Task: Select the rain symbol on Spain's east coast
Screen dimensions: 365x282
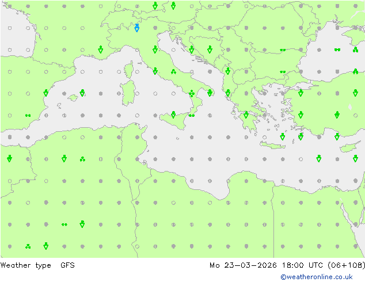Action: 46,93
